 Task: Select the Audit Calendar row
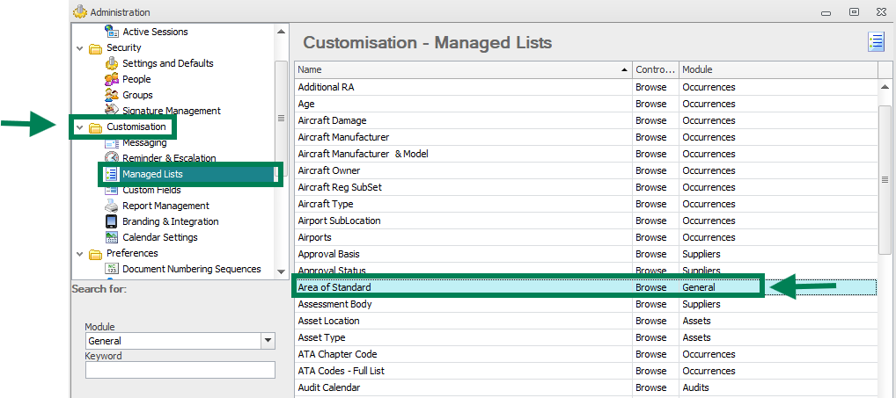585,387
